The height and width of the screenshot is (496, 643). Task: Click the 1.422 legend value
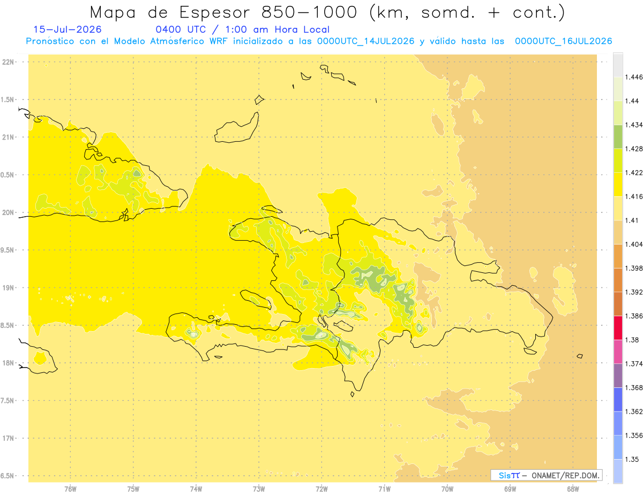click(634, 173)
